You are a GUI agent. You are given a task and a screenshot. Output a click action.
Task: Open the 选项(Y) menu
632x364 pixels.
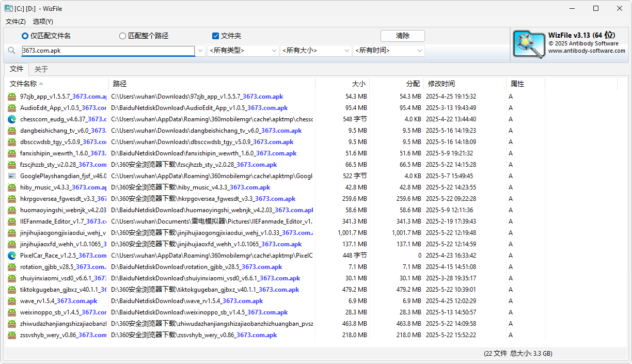pos(43,22)
